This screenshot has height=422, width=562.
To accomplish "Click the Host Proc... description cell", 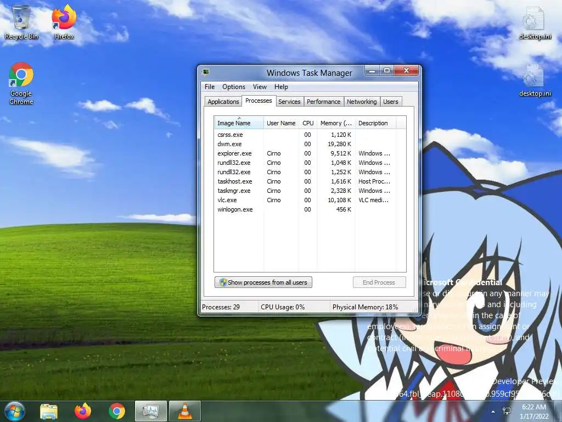I will pyautogui.click(x=374, y=181).
